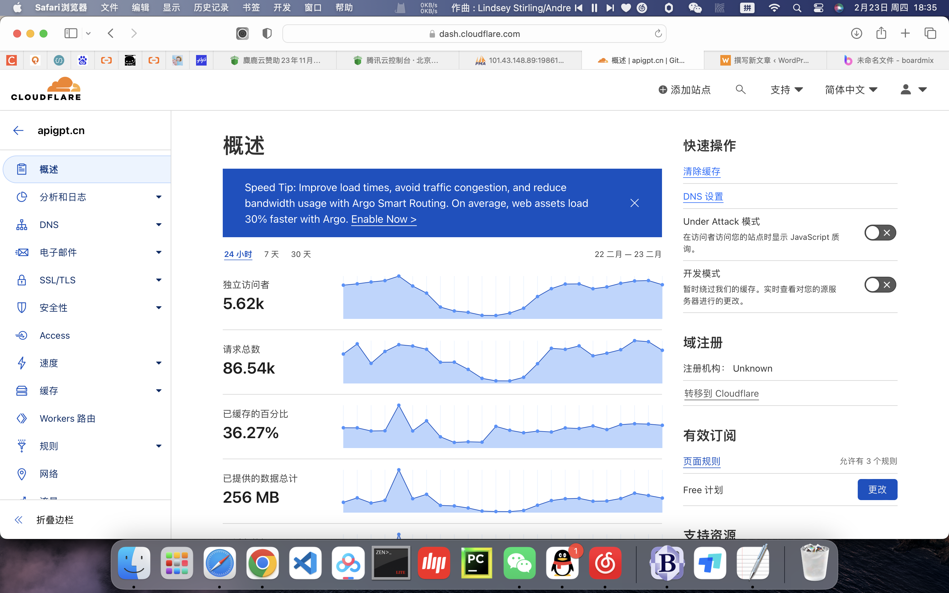This screenshot has width=949, height=593.
Task: Click 转移到 Cloudflare link
Action: coord(721,393)
